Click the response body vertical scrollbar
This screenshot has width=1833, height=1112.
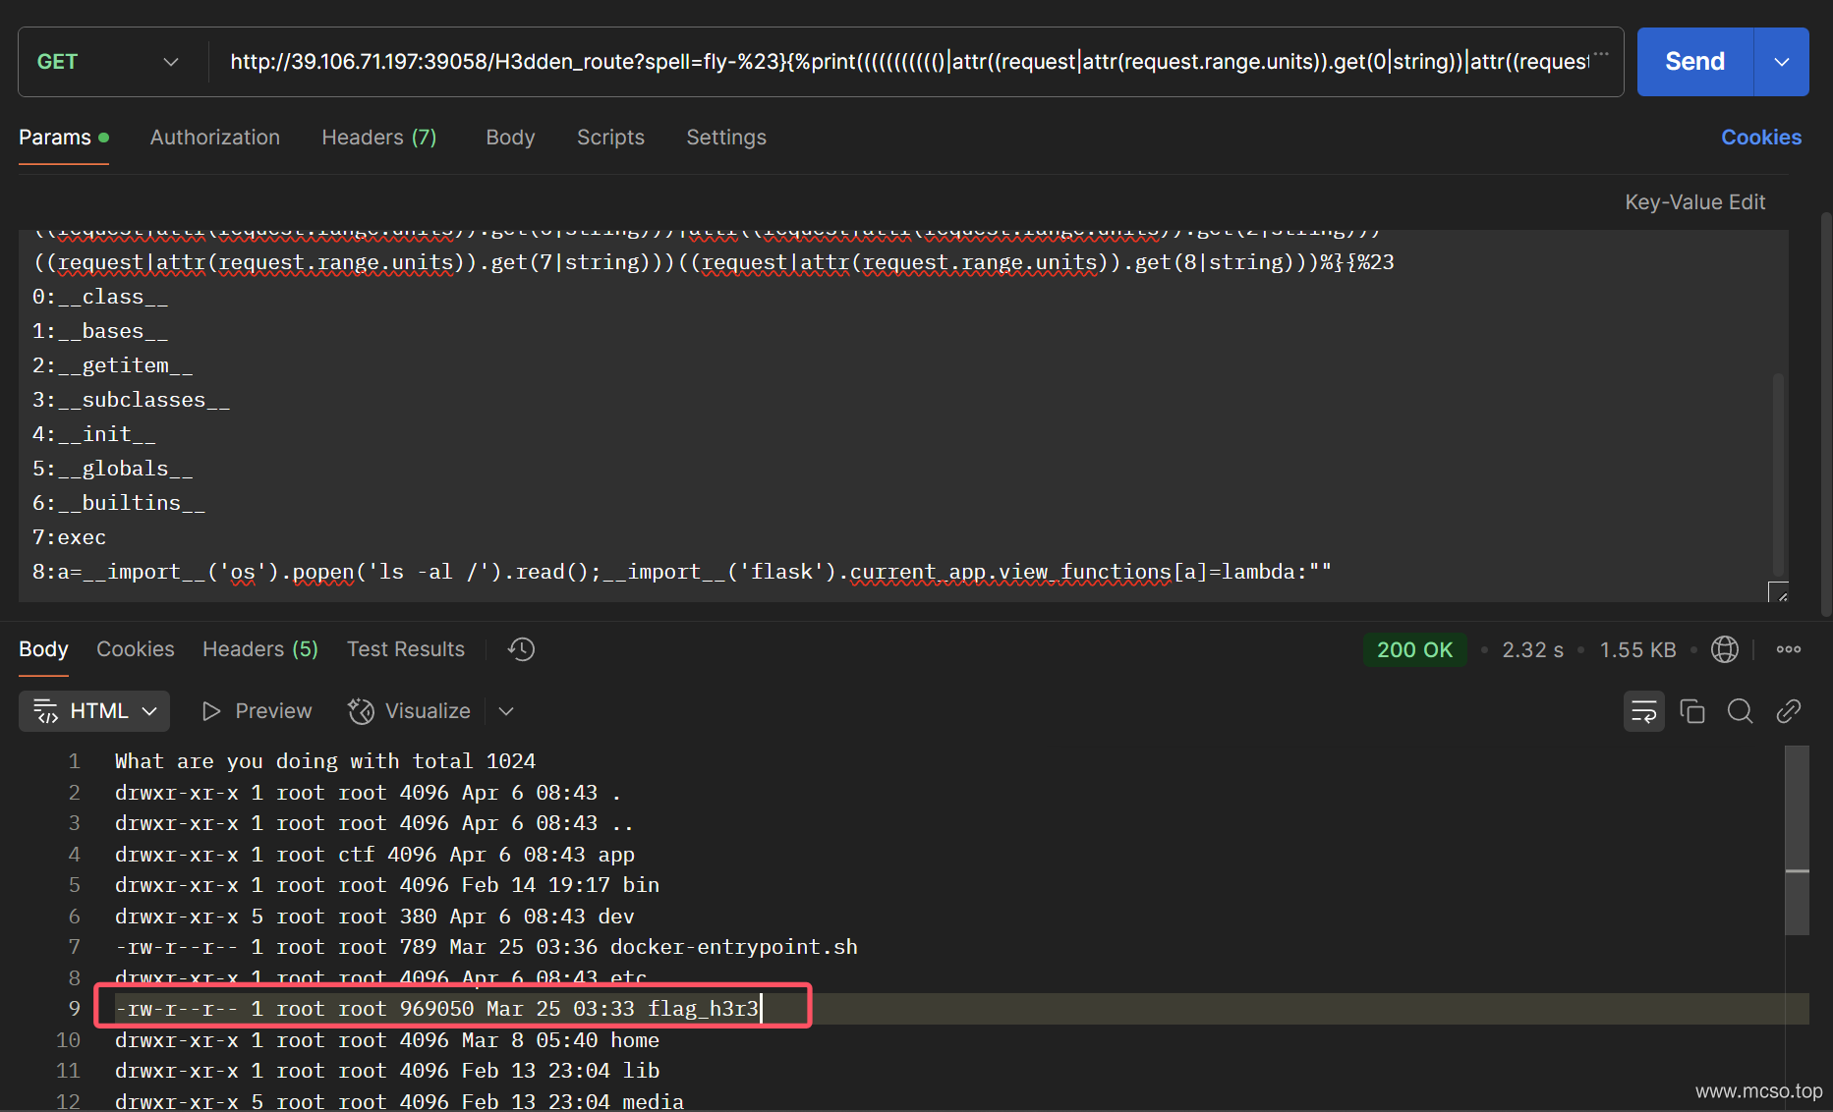pos(1798,840)
